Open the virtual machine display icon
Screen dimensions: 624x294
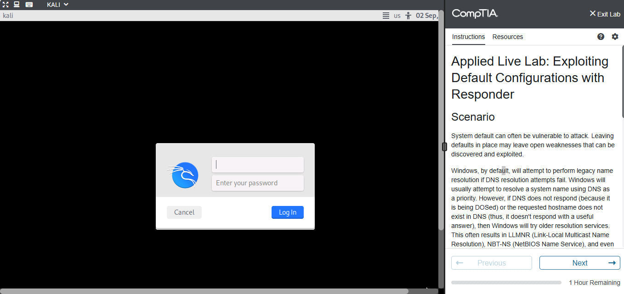[x=16, y=4]
